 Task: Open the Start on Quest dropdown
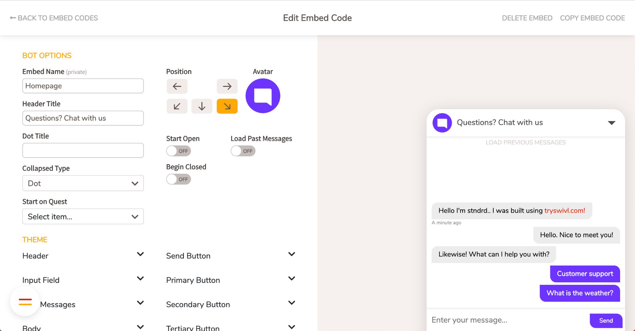83,217
